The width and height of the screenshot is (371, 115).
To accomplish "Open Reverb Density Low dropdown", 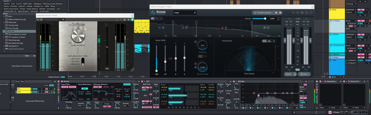I will pos(126,105).
